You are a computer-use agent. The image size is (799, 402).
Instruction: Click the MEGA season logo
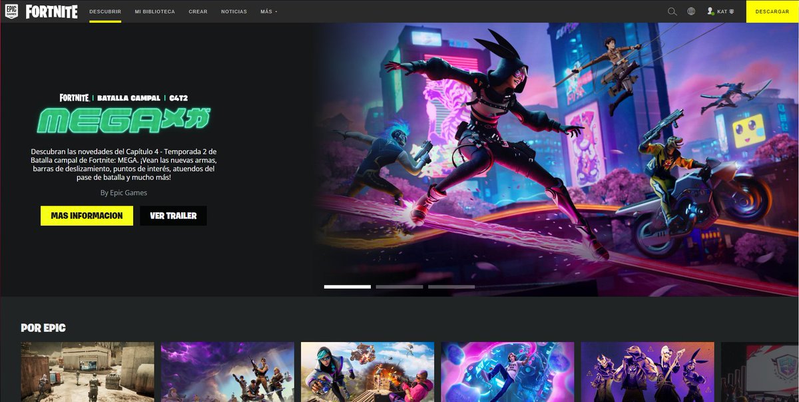(x=124, y=120)
